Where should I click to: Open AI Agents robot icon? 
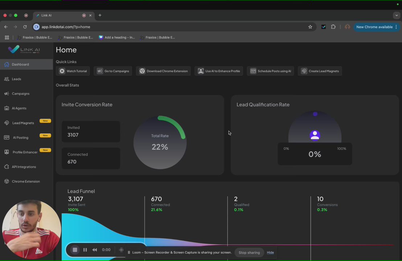(7, 108)
